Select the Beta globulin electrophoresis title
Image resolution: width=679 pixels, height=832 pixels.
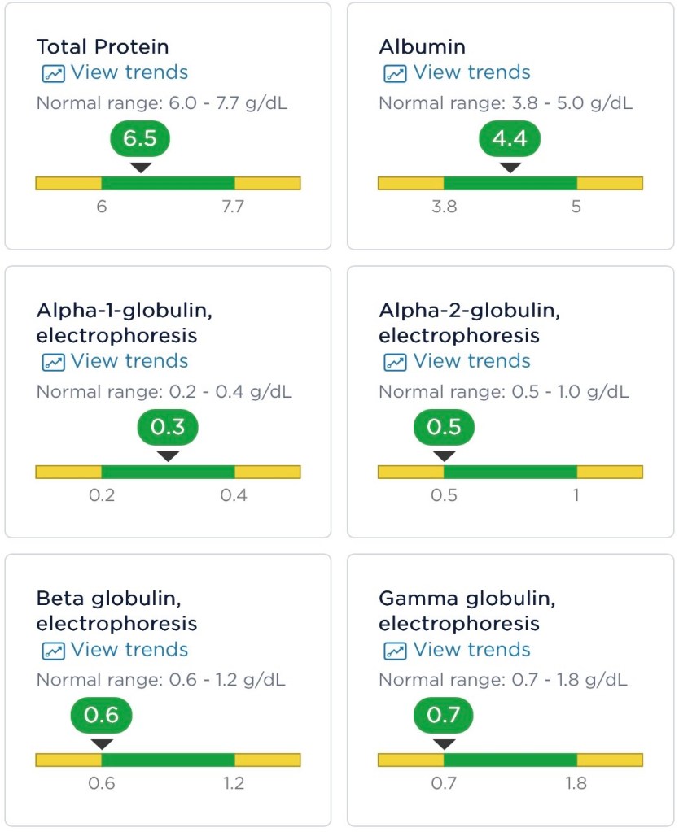click(116, 612)
